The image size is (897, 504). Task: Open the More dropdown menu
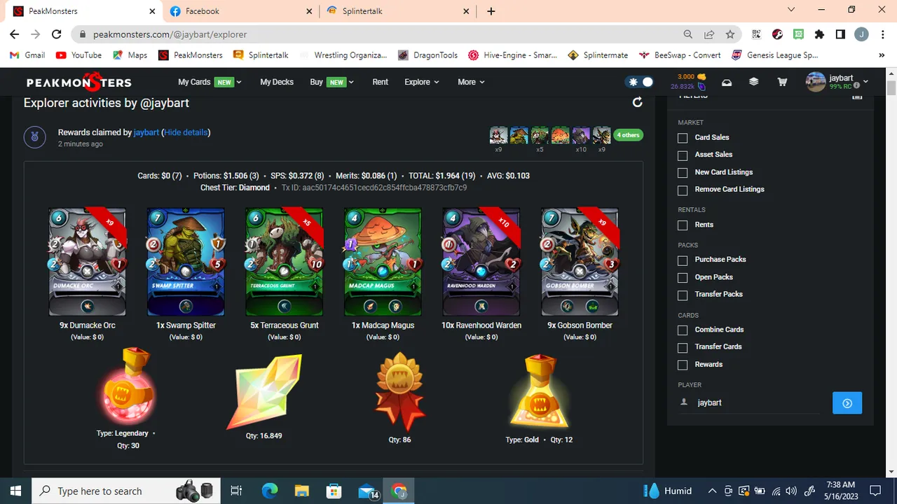click(471, 82)
